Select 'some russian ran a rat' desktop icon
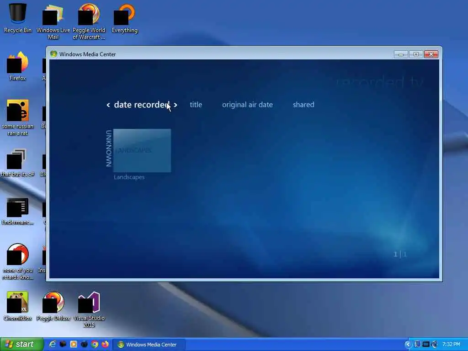468x351 pixels. tap(18, 117)
